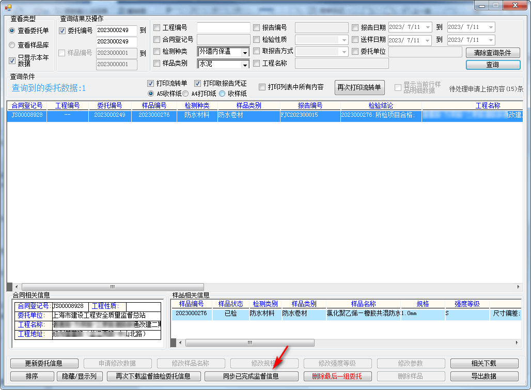Click the first 委托编号 input field
This screenshot has width=531, height=390.
[x=116, y=30]
